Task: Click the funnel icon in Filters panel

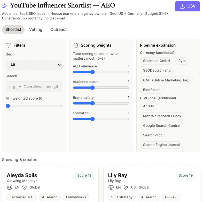Action: tap(8, 45)
